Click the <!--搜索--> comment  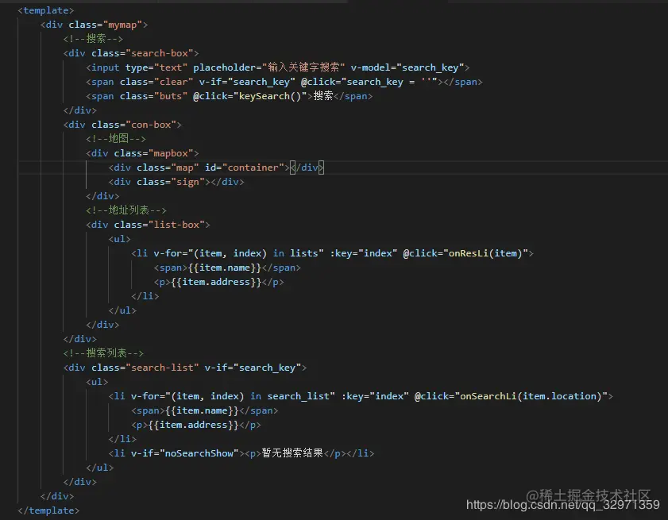coord(93,39)
